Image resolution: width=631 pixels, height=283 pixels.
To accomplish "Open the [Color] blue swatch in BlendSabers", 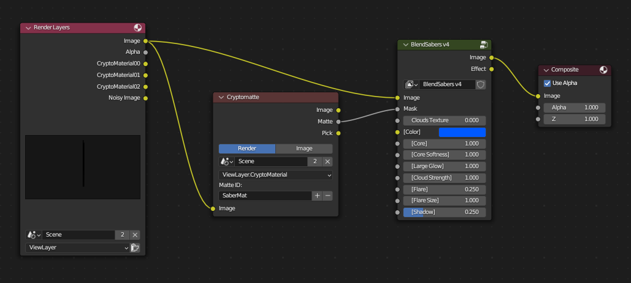I will pos(462,132).
